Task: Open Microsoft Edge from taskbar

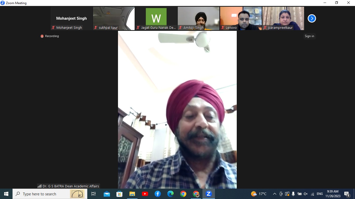Action: click(x=170, y=194)
